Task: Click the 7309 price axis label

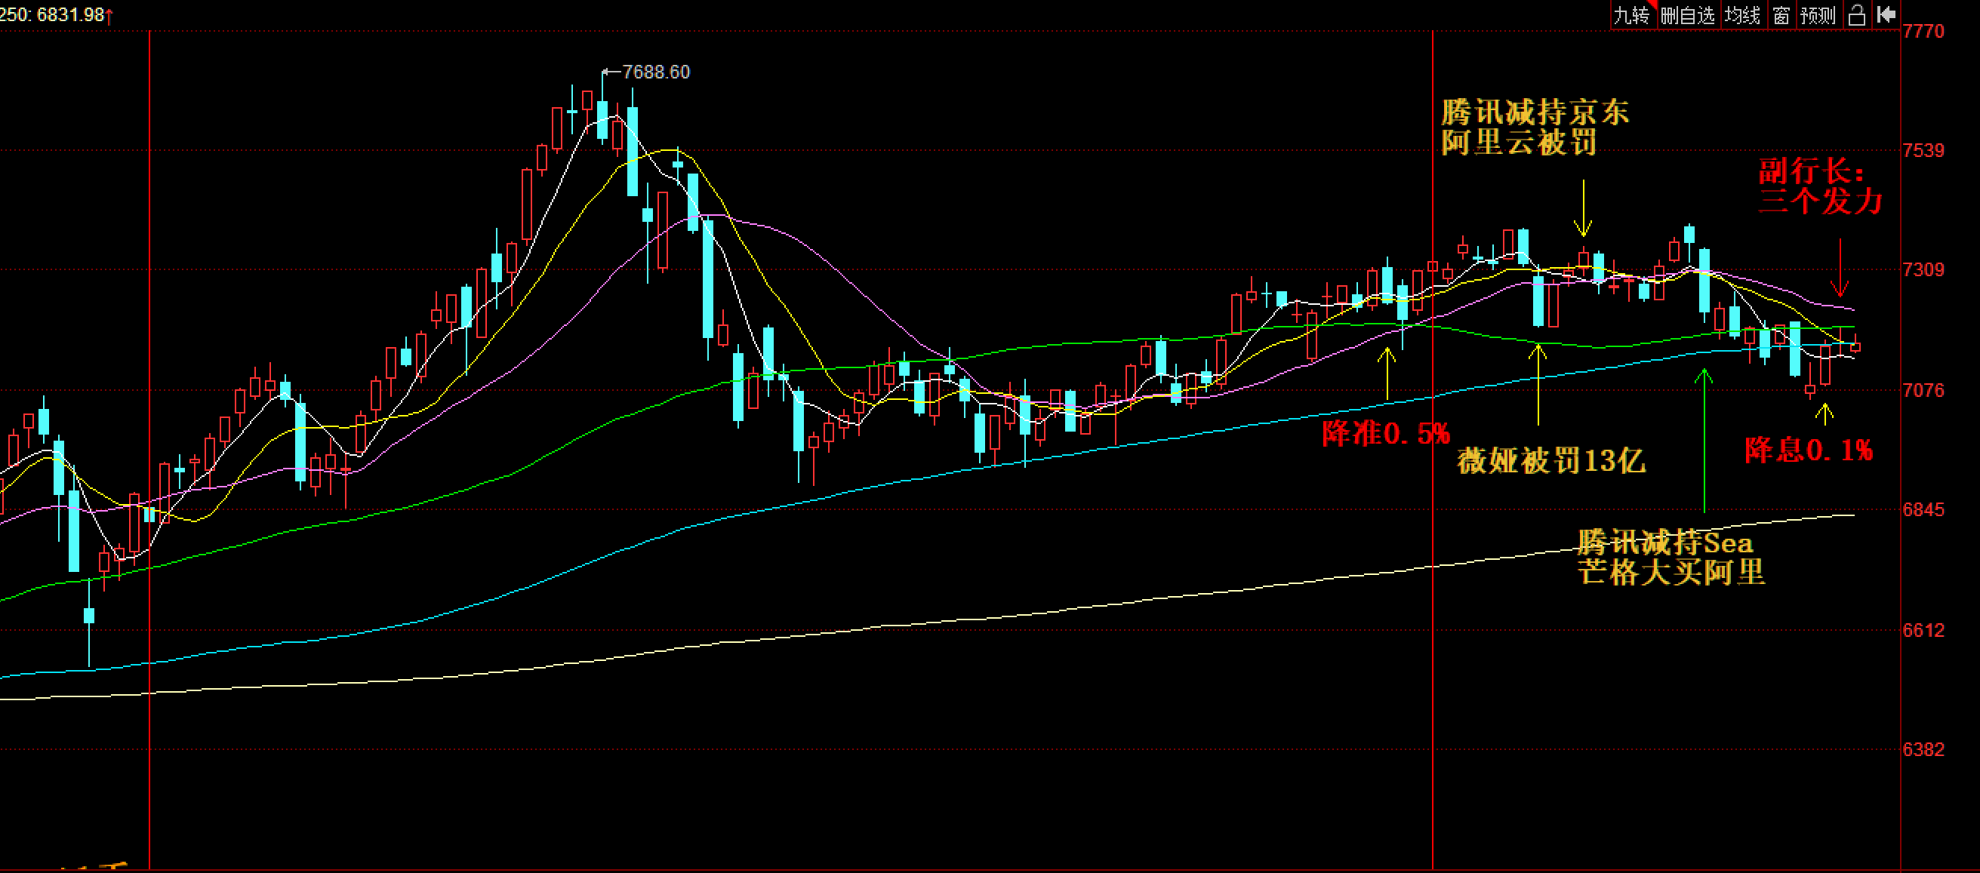Action: [x=1923, y=269]
